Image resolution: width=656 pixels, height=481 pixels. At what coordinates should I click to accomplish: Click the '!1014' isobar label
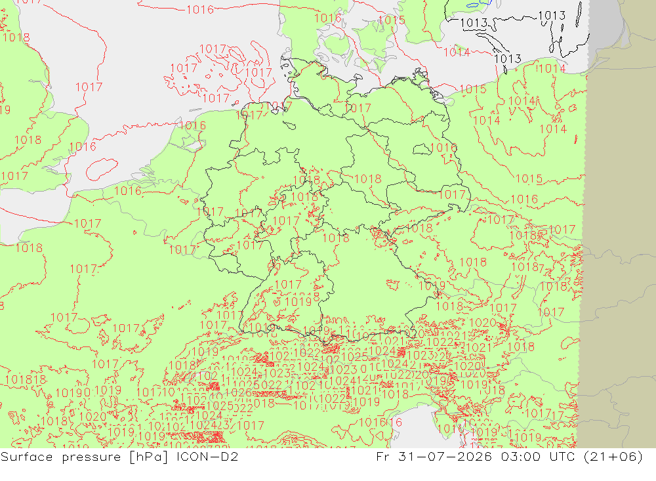click(550, 68)
